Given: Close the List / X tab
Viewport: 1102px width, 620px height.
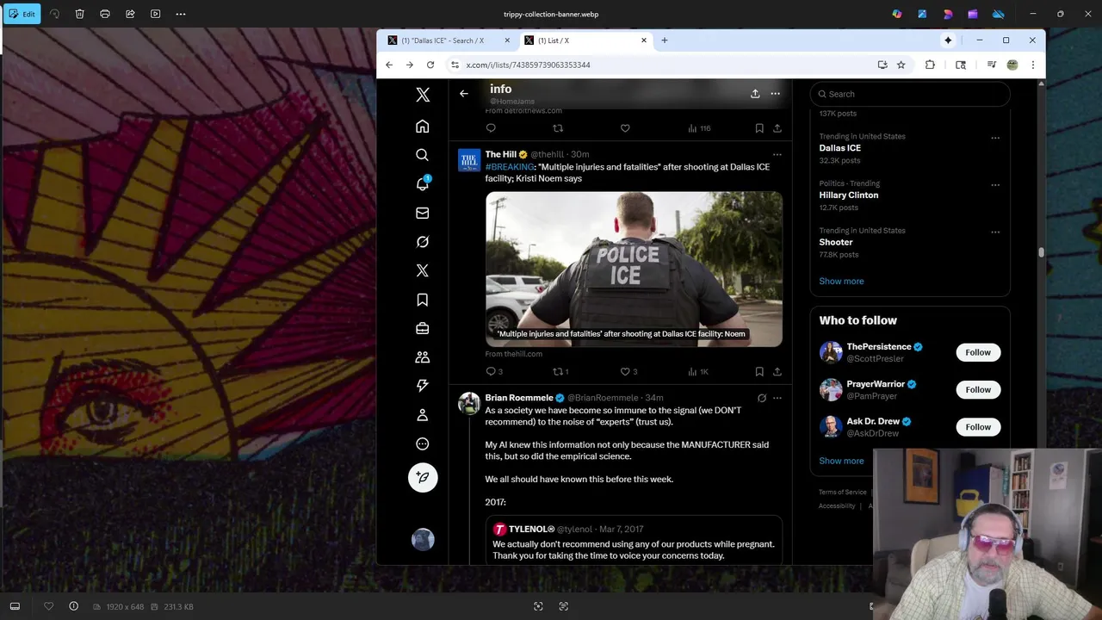Looking at the screenshot, I should (x=644, y=40).
